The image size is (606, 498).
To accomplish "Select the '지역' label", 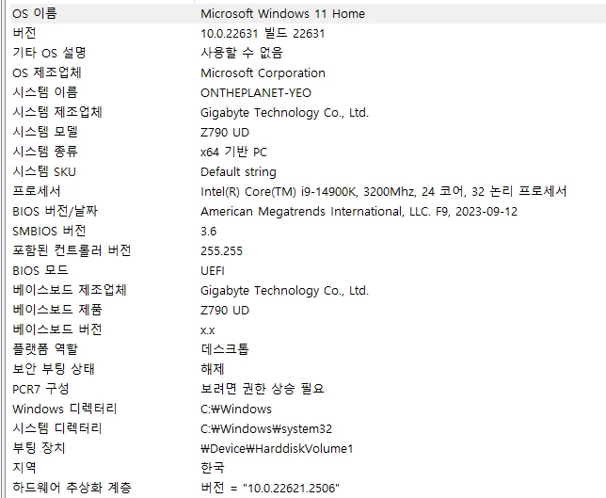I will [x=24, y=468].
